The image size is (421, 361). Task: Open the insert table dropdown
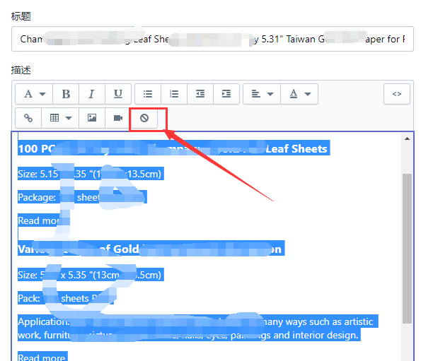pos(60,118)
